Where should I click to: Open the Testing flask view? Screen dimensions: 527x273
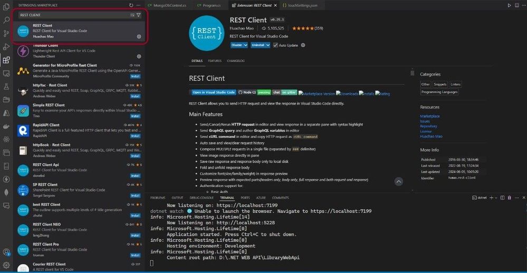coord(6,86)
